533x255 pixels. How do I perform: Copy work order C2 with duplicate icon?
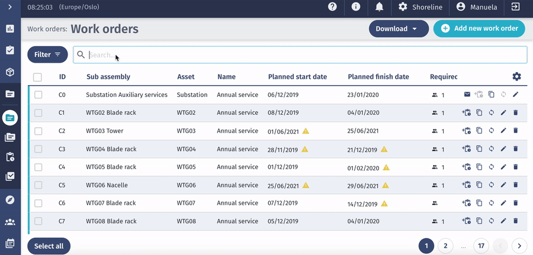[479, 131]
